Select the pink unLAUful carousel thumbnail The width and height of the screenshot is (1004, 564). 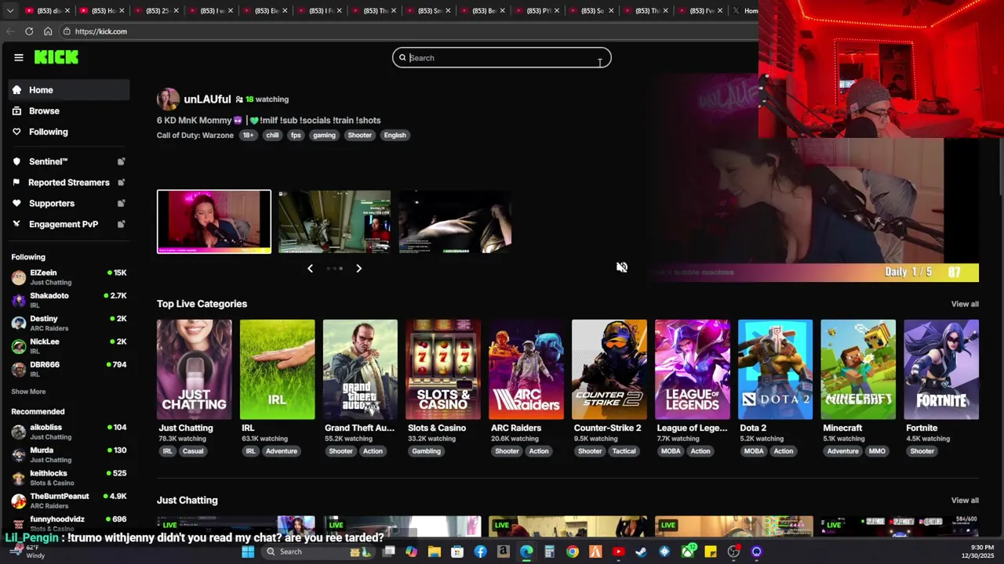click(214, 222)
